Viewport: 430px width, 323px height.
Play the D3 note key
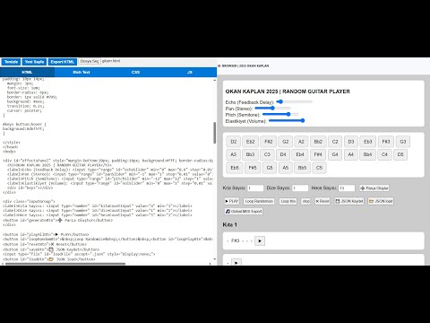[351, 142]
